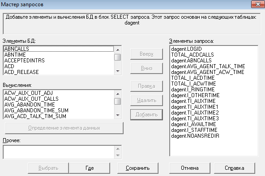Click up arrow of Вычисления scrollbar
The height and width of the screenshot is (176, 265).
click(118, 94)
